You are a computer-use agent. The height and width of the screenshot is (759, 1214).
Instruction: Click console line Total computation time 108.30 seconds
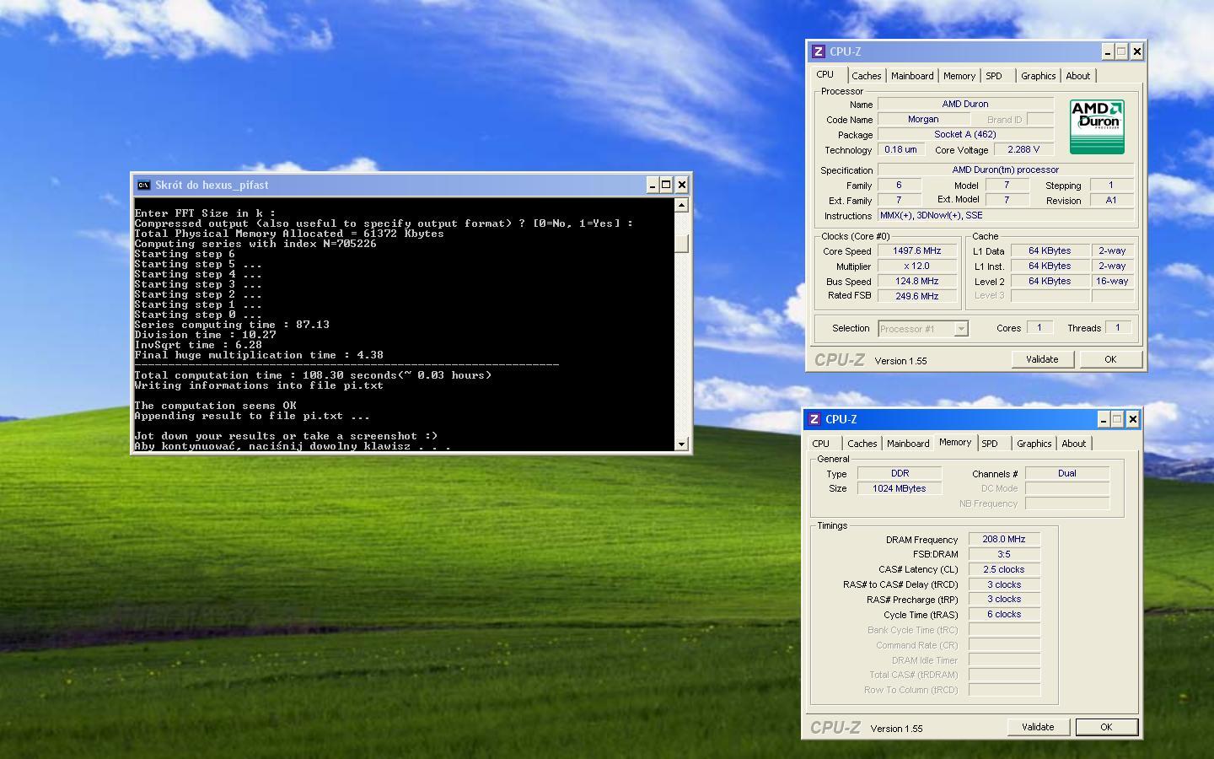(313, 375)
